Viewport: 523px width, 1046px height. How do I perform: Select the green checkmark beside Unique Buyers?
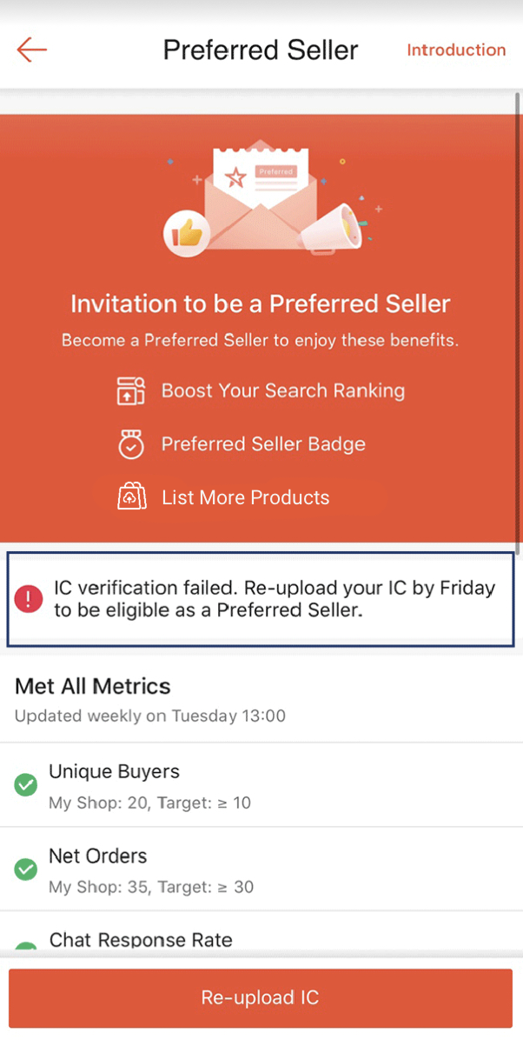pos(25,785)
